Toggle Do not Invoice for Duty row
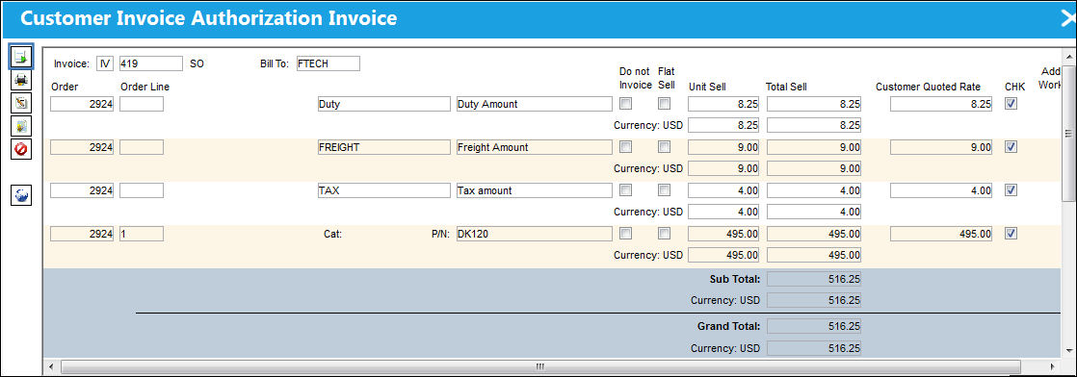1077x377 pixels. tap(625, 104)
